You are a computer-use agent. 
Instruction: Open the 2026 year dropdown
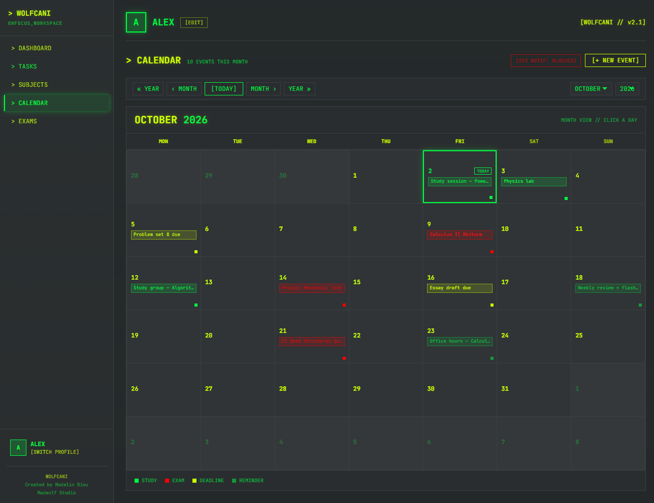coord(627,89)
